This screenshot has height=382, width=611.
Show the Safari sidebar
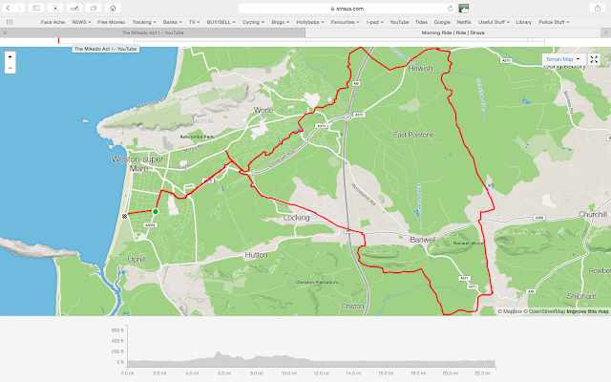pos(36,9)
